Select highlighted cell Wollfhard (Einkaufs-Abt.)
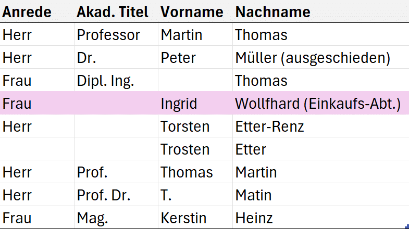 click(x=321, y=104)
